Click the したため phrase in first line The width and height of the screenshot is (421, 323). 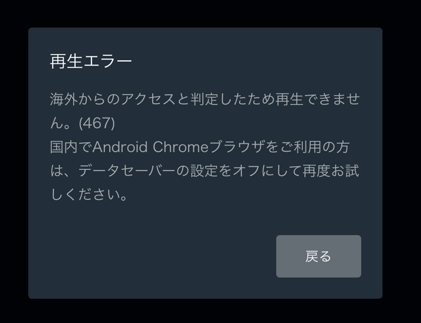pyautogui.click(x=246, y=99)
